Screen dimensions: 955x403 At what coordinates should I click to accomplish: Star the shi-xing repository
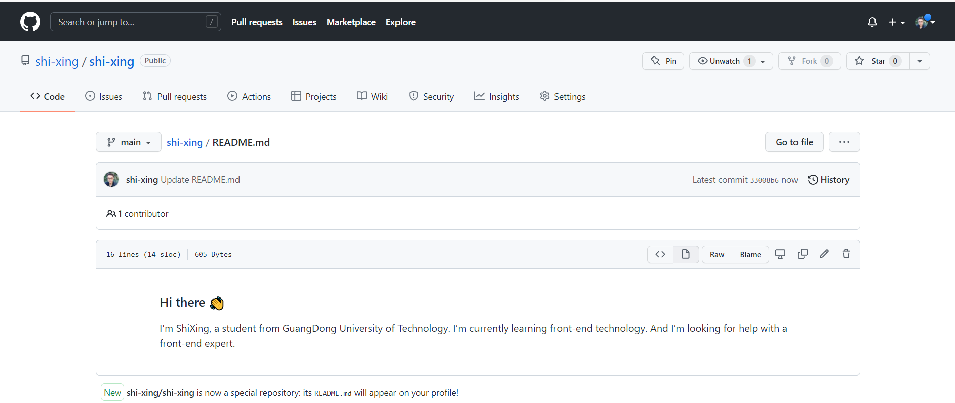pos(877,61)
